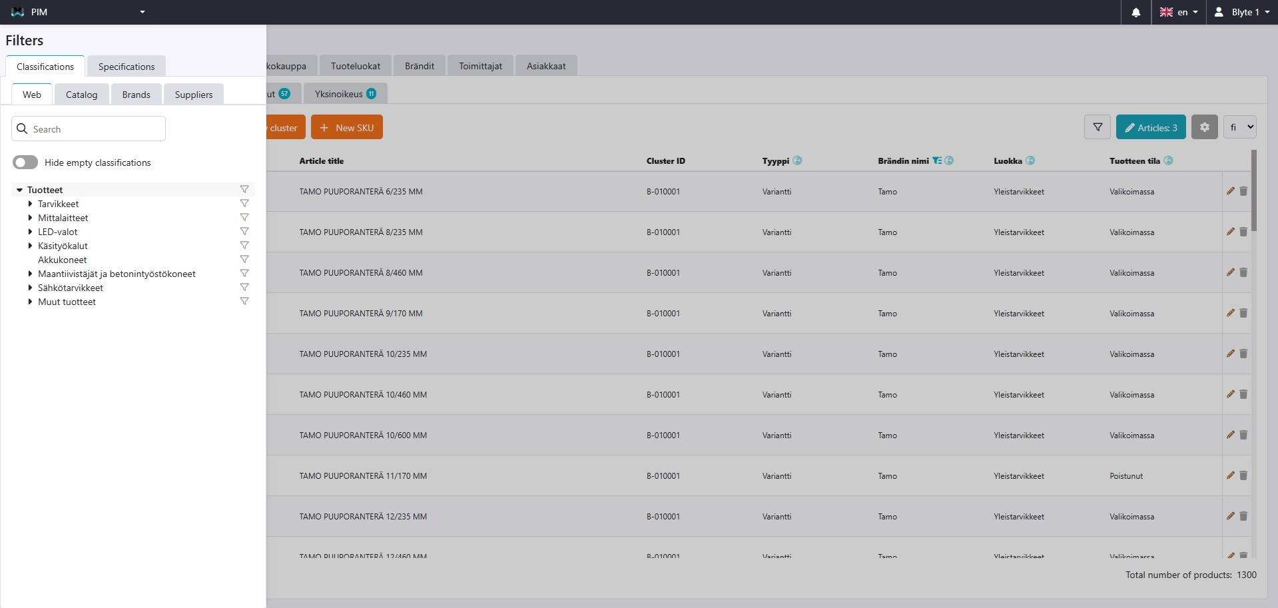Click translate icon beside Tyyppi column
Viewport: 1278px width, 608px height.
click(798, 160)
